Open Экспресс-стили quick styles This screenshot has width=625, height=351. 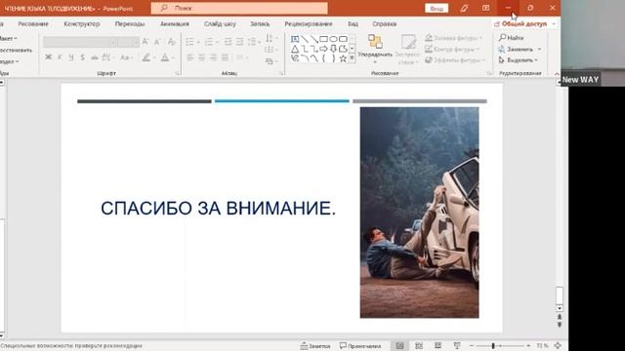point(407,50)
